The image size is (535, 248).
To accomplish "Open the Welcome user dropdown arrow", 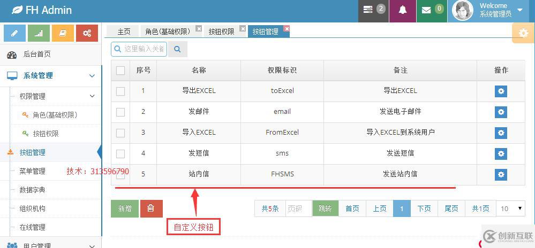I will click(520, 10).
